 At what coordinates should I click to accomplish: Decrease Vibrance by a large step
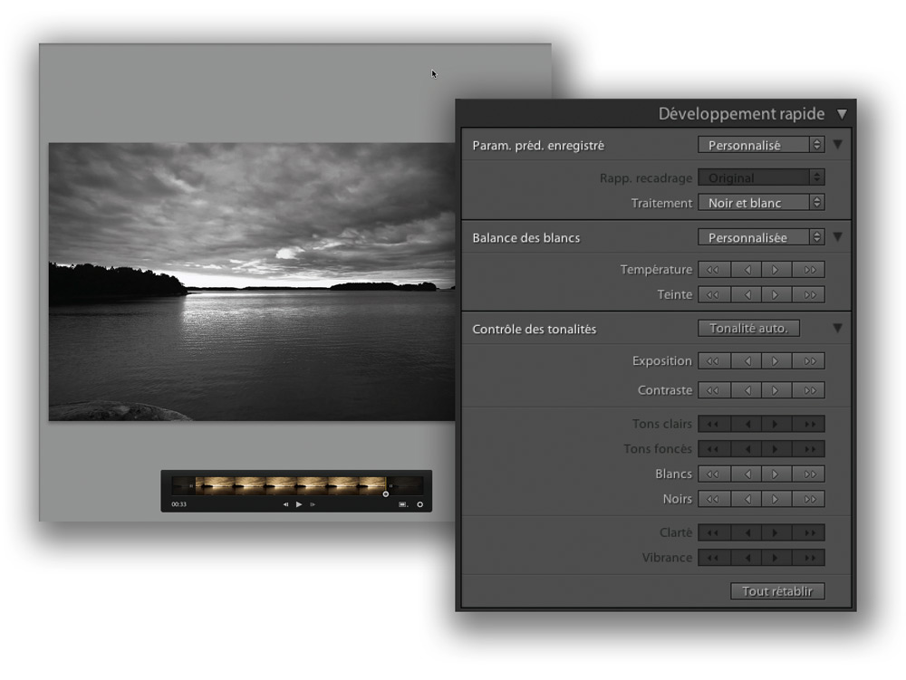[714, 558]
